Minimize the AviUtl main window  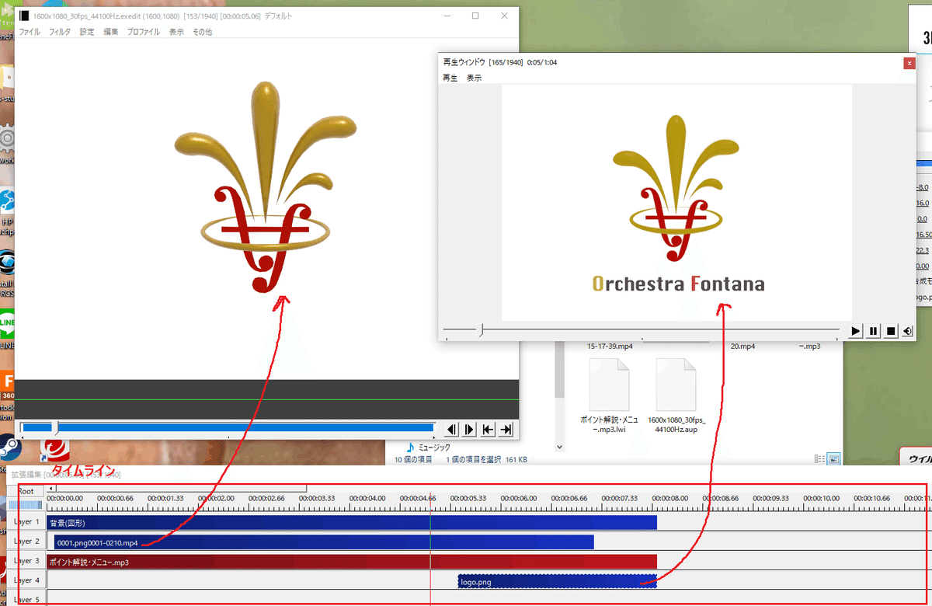[x=446, y=16]
